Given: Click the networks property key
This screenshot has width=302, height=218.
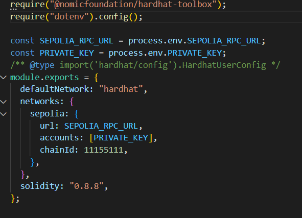Looking at the screenshot, I should pyautogui.click(x=40, y=101).
